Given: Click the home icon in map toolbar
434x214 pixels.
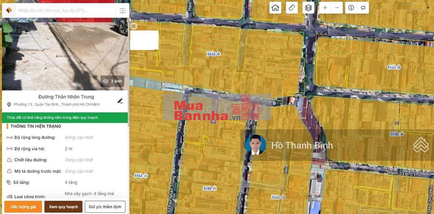Looking at the screenshot, I should (x=275, y=8).
